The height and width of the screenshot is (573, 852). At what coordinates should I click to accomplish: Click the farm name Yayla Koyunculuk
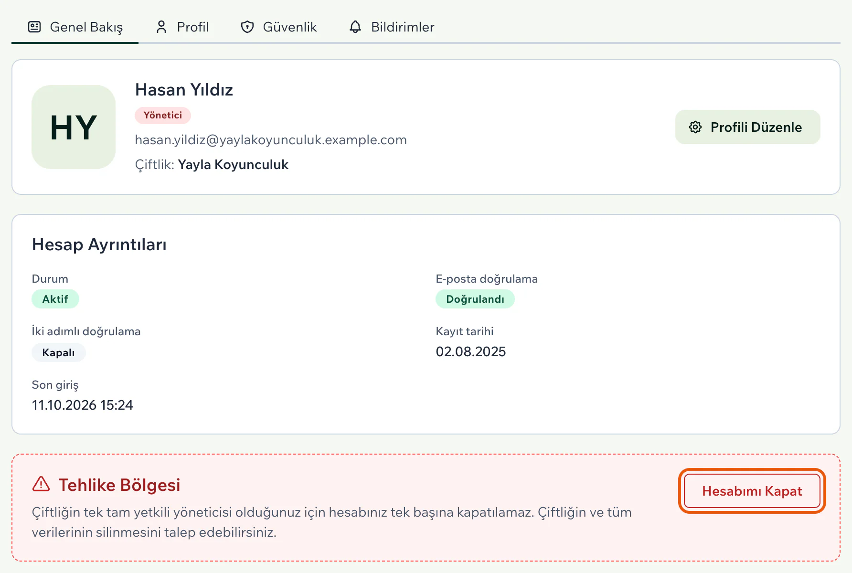233,165
